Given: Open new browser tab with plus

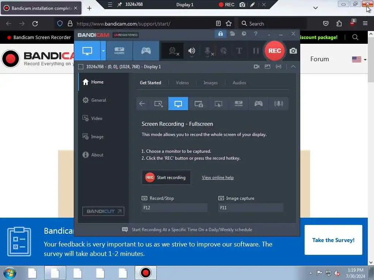Looking at the screenshot, I should click(x=89, y=8).
